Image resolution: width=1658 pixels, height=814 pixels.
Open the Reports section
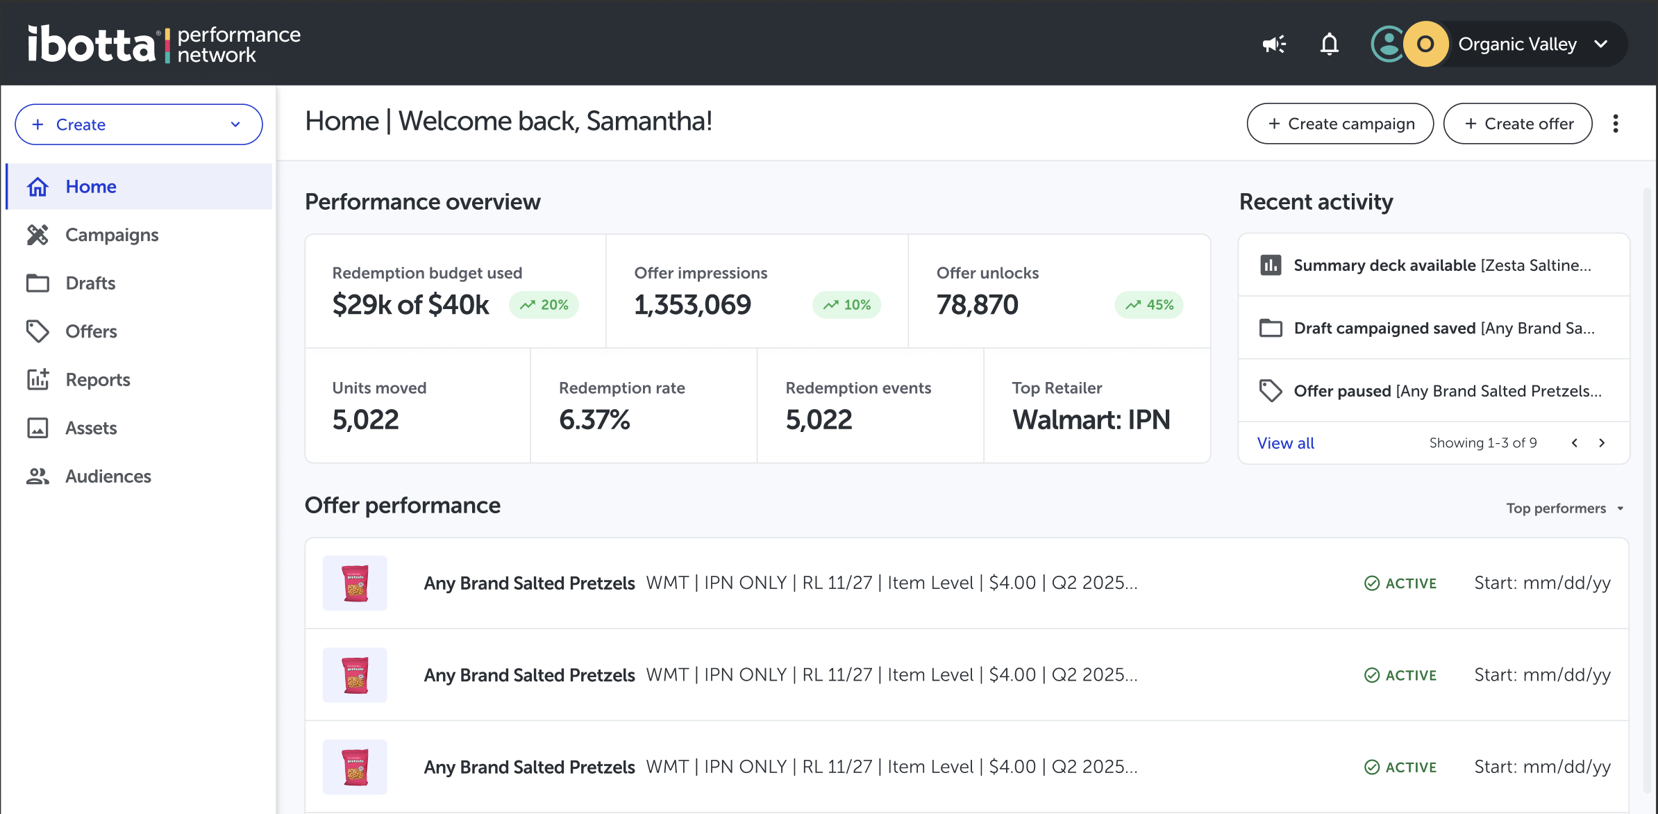point(98,380)
